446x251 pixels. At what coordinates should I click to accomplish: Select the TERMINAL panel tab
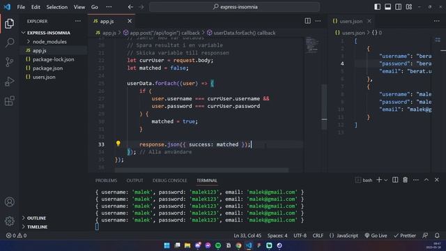[x=207, y=181]
